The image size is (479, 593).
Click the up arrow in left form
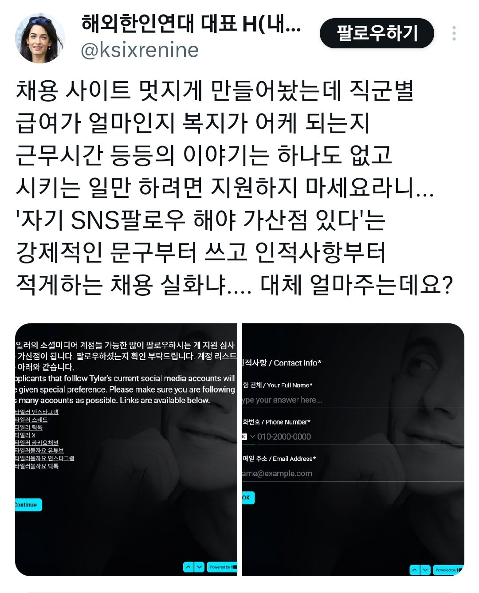click(188, 567)
